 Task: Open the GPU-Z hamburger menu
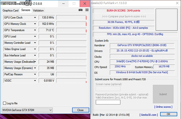[x=87, y=10]
